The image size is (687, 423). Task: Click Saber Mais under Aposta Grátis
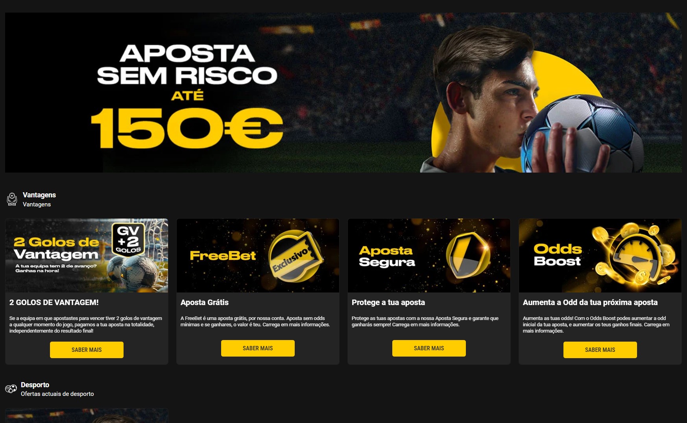click(258, 348)
